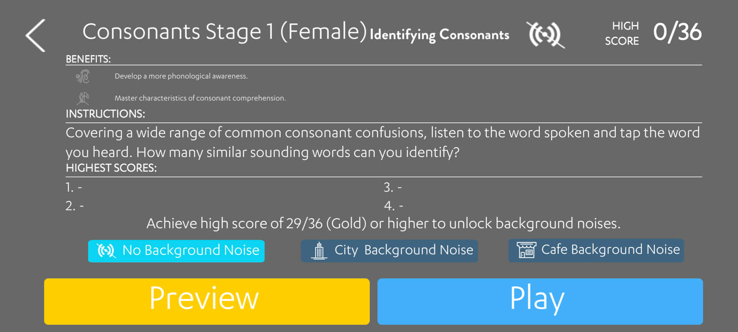738x332 pixels.
Task: Tap the Identifying Consonants subtitle
Action: point(439,35)
